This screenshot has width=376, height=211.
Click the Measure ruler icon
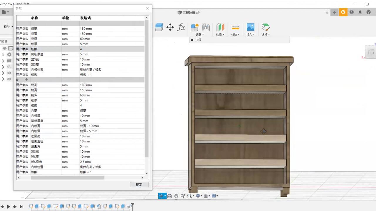(236, 27)
